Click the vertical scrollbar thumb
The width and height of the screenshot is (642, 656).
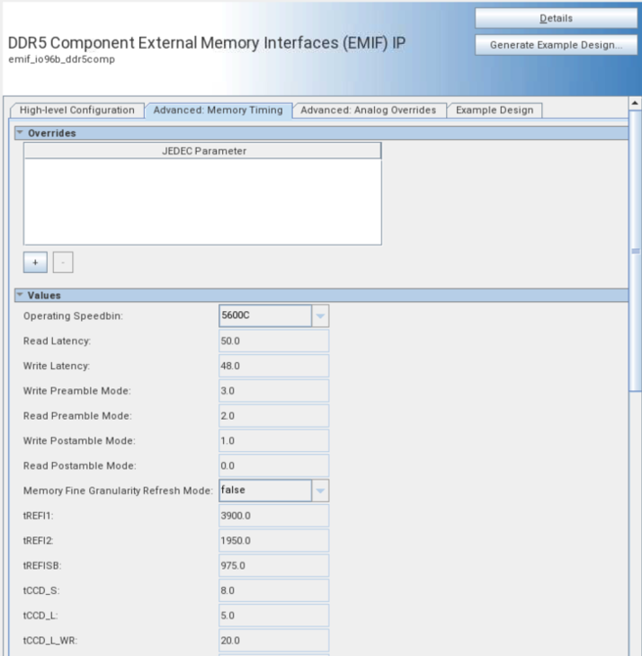[x=635, y=252]
